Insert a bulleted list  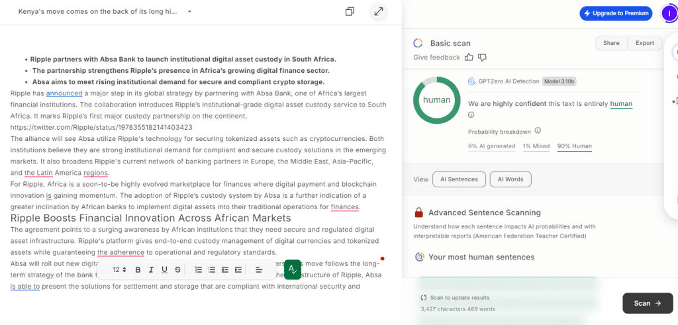click(212, 269)
